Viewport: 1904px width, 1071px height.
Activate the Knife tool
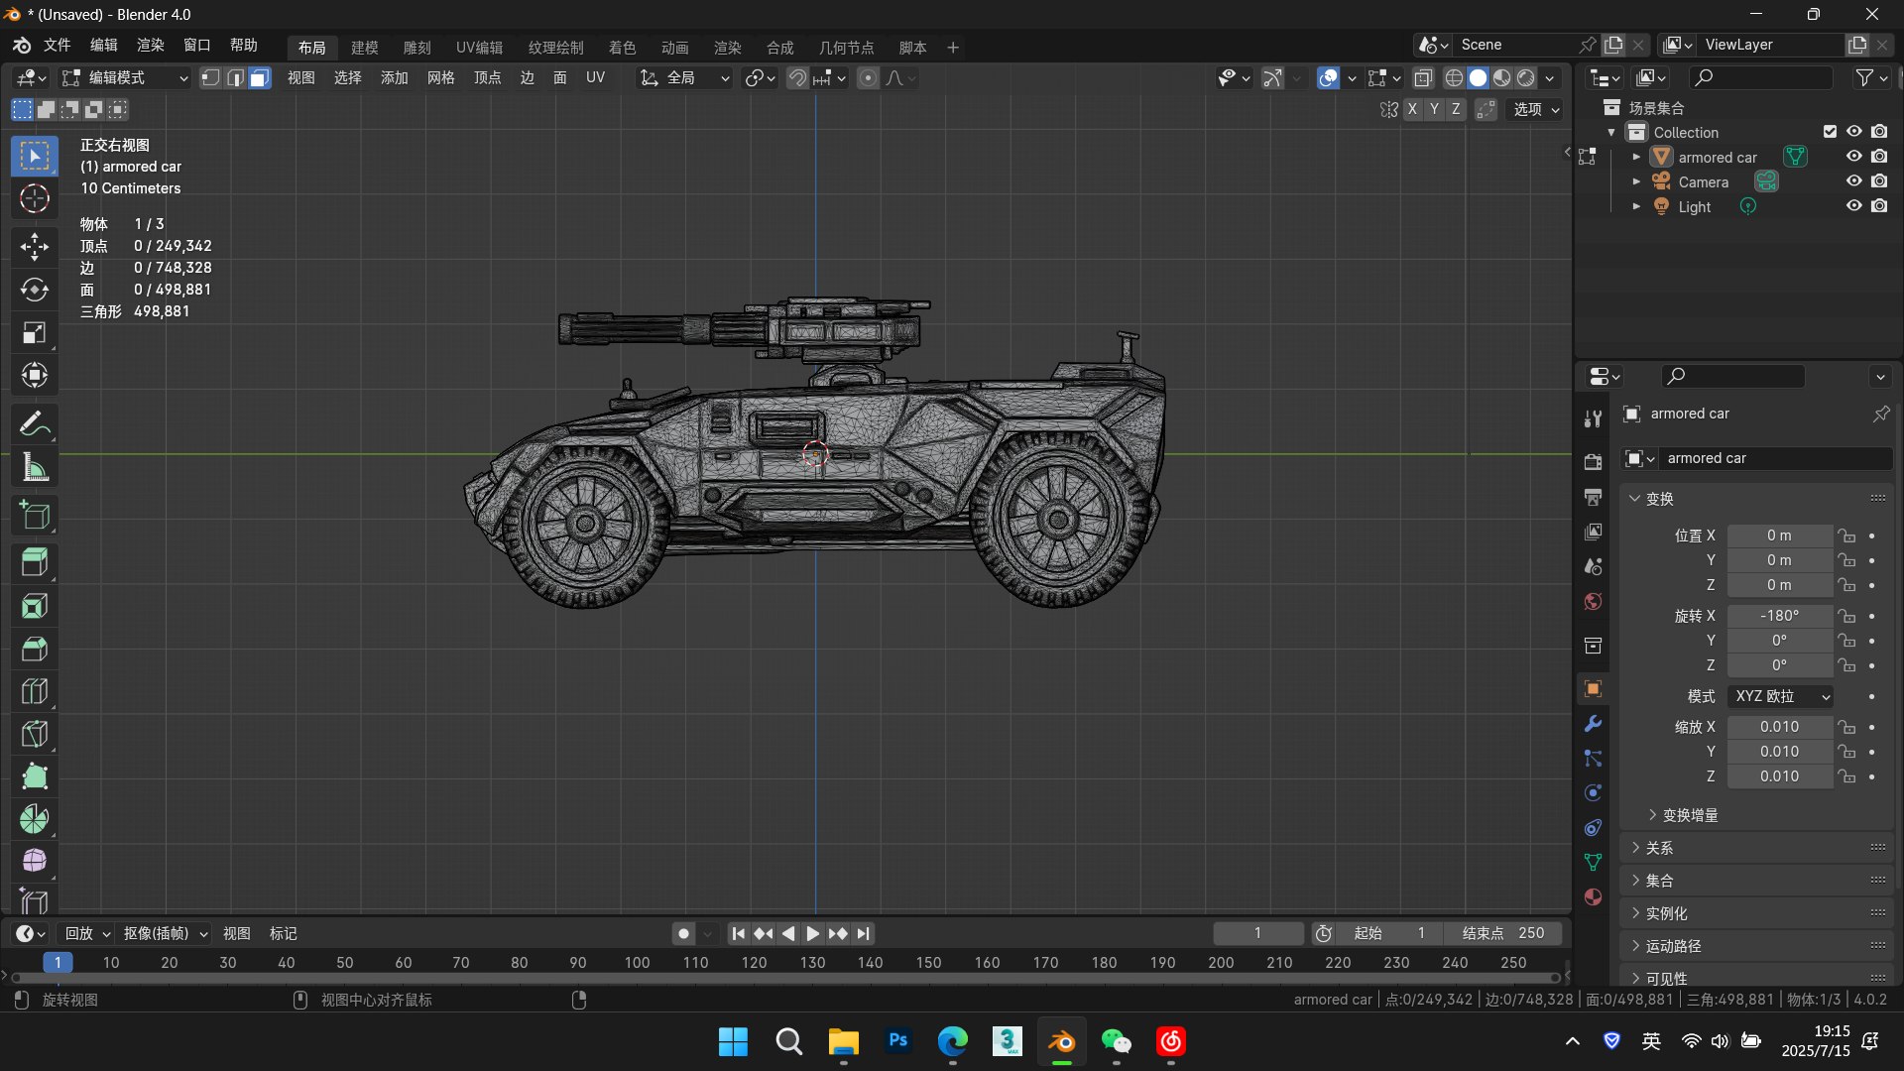click(35, 733)
